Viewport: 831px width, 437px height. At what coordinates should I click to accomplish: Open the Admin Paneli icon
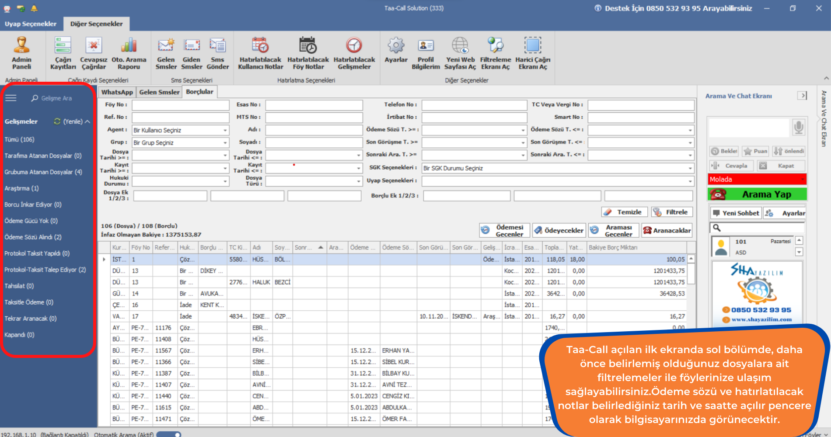[x=21, y=53]
